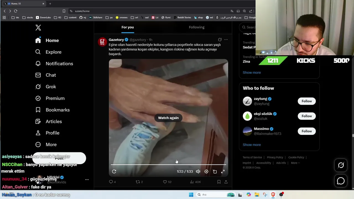Click the X search field

248,27
